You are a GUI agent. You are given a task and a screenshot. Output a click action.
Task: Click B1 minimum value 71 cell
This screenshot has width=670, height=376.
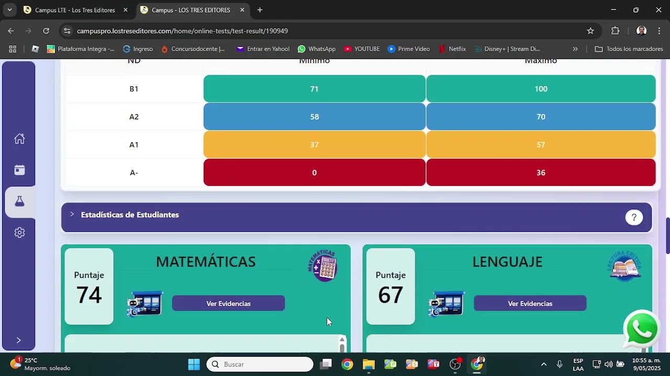pos(314,89)
